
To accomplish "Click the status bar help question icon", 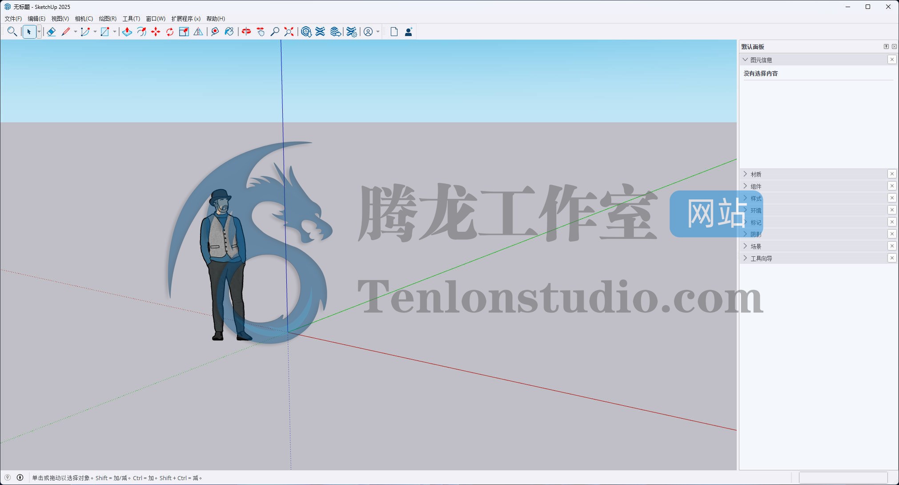I will point(8,477).
